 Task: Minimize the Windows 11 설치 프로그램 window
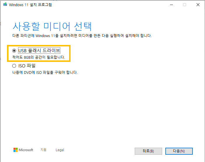(x=171, y=5)
